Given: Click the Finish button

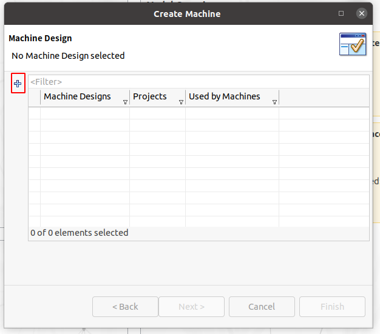Looking at the screenshot, I should 332,307.
